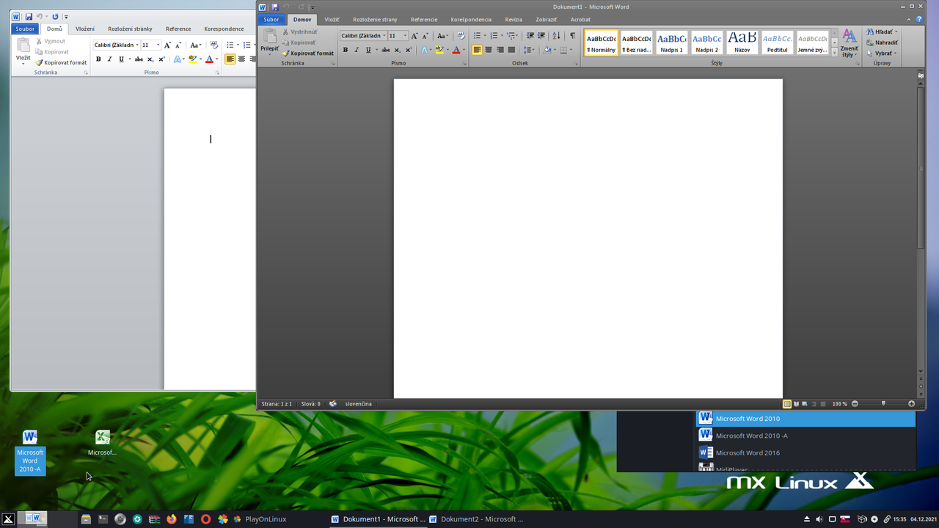The width and height of the screenshot is (939, 528).
Task: Open Customize Quick Access dropdown in Dokument1 window
Action: pos(313,7)
